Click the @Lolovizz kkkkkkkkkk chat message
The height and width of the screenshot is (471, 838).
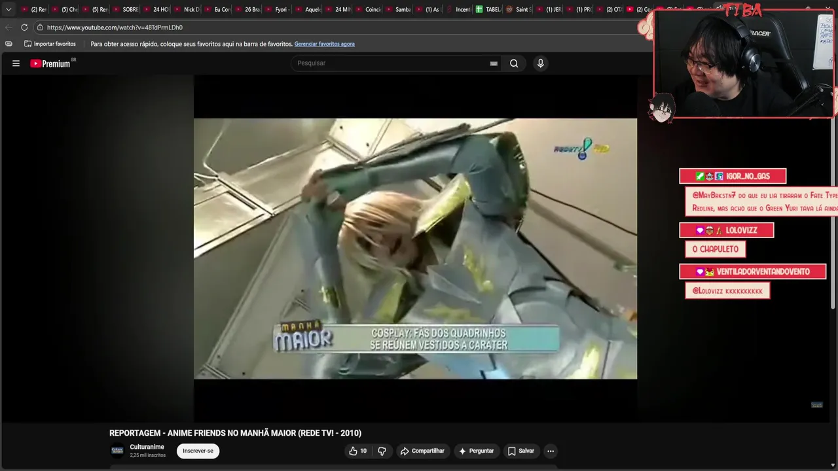[x=727, y=290]
